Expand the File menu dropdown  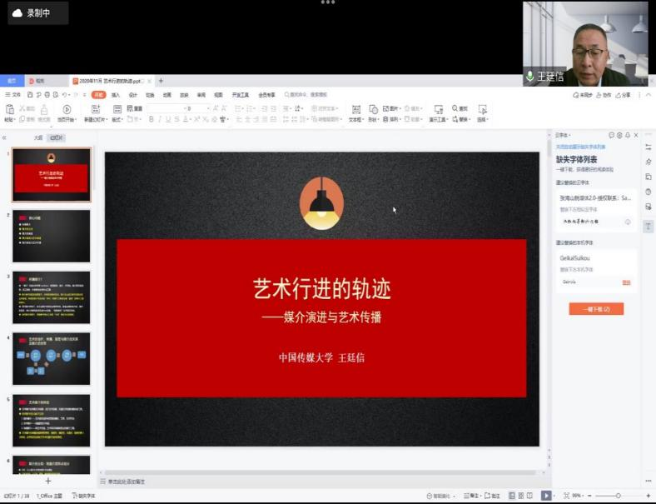(x=13, y=95)
